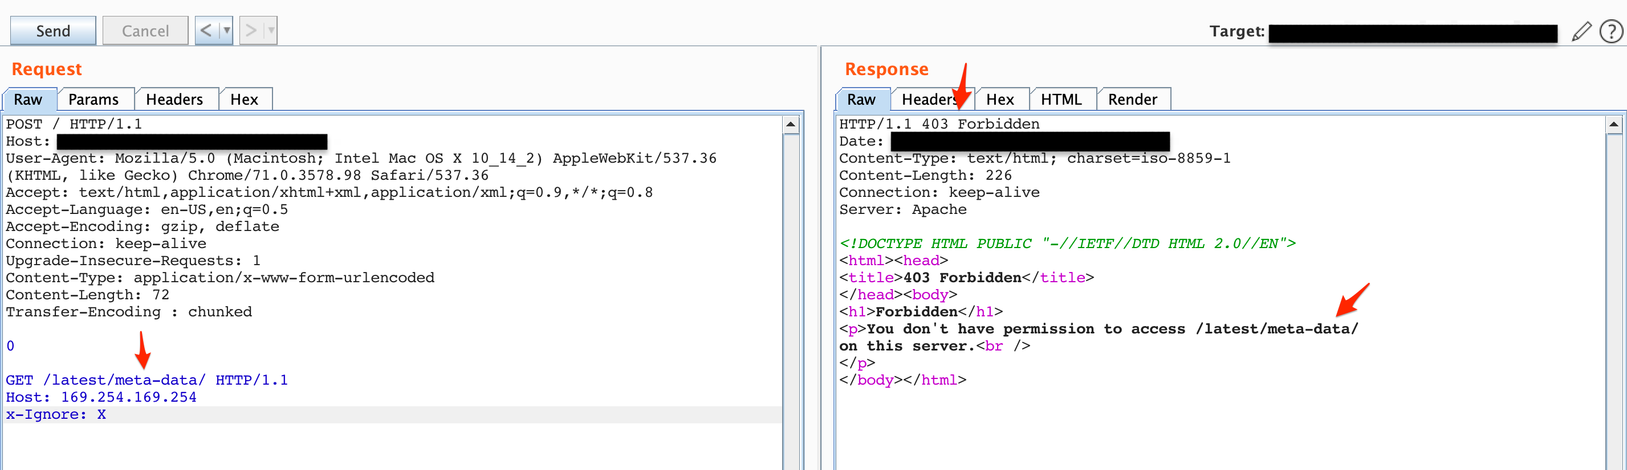Click the request pane scroll-up arrow
The height and width of the screenshot is (470, 1627).
pyautogui.click(x=791, y=125)
